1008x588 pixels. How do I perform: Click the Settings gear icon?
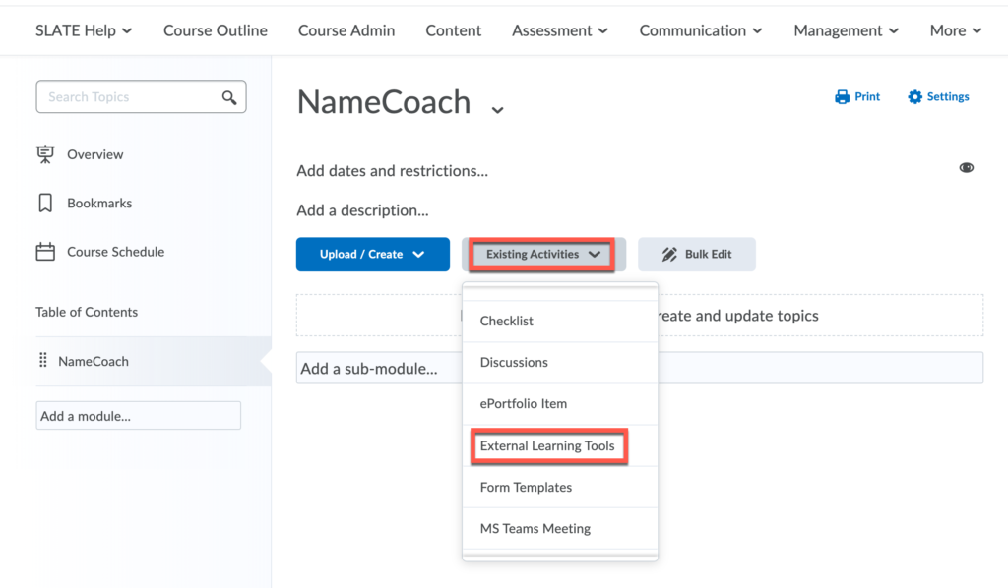[x=914, y=97]
